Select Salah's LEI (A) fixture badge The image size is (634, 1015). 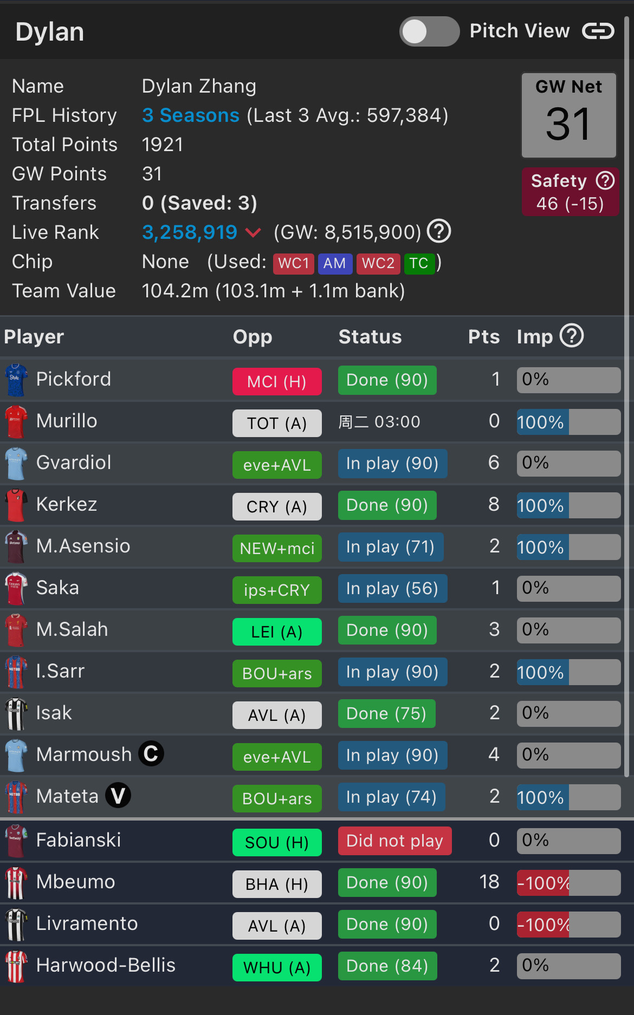pyautogui.click(x=277, y=632)
